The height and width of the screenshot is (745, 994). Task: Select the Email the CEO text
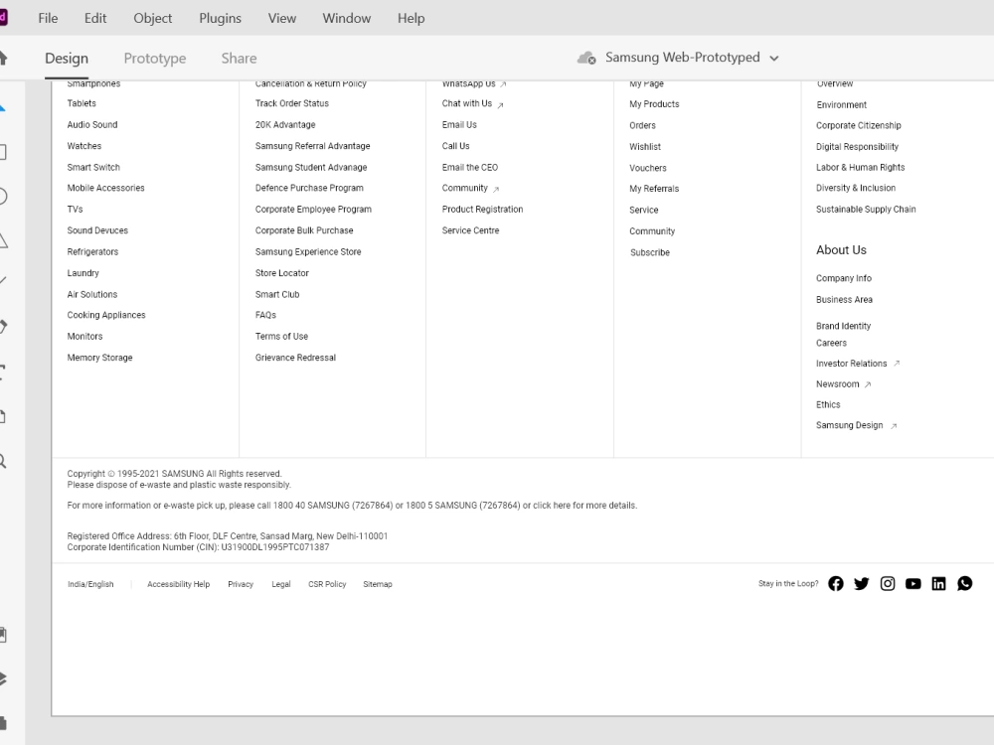click(x=470, y=167)
